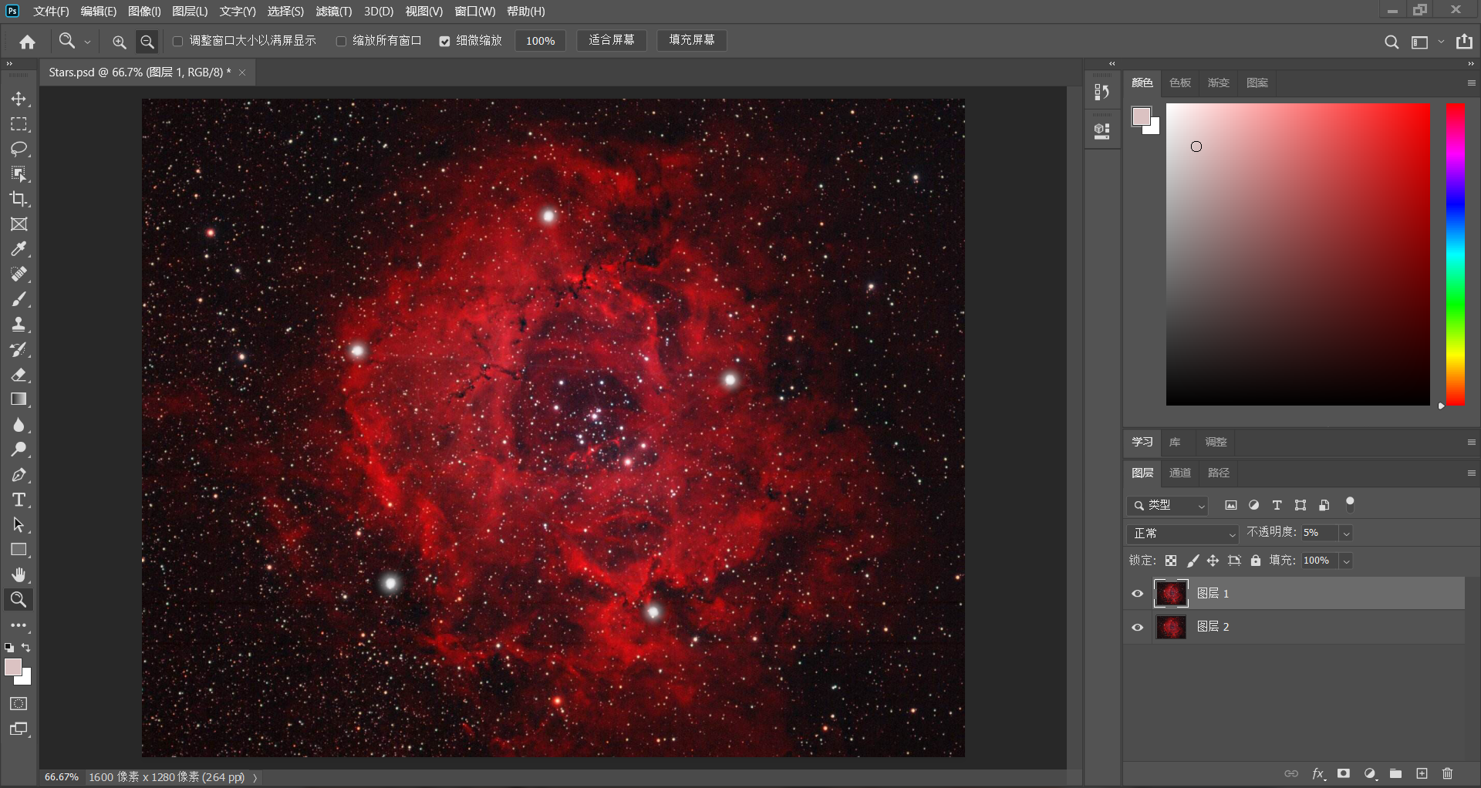
Task: Toggle lock transparent pixels
Action: (x=1171, y=561)
